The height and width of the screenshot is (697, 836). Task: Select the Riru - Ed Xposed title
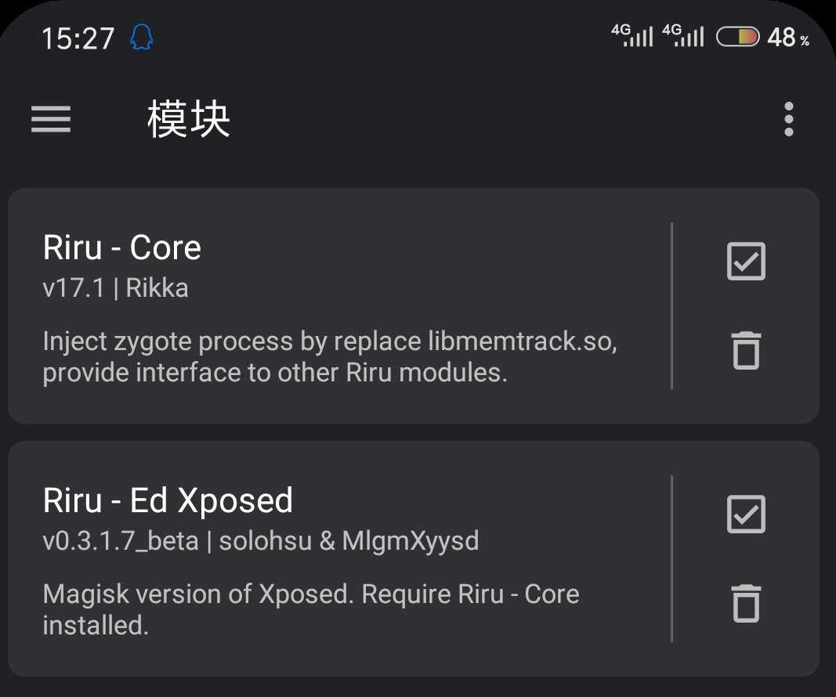168,501
